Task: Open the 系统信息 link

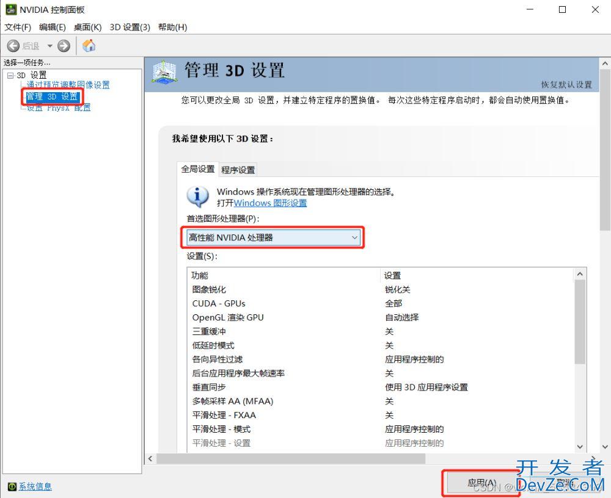Action: (35, 486)
